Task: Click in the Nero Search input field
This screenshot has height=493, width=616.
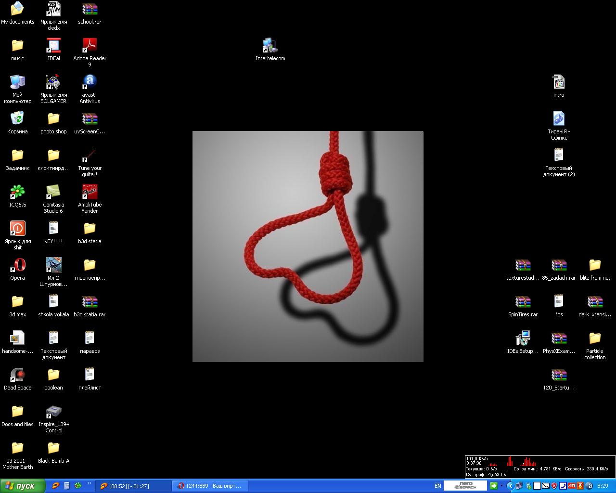Action: pos(465,486)
